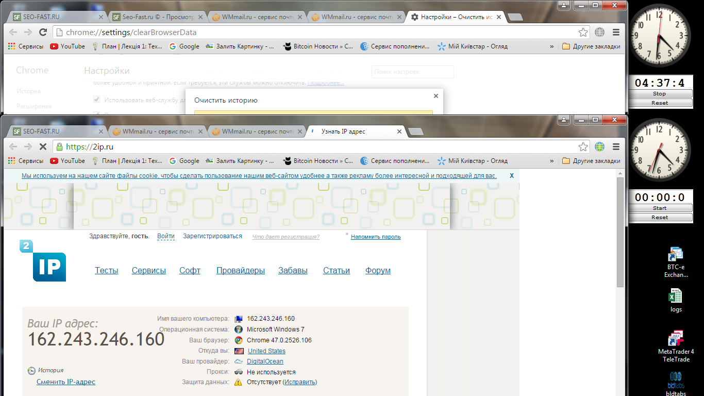Click globe extension icon in lower window

tap(599, 147)
